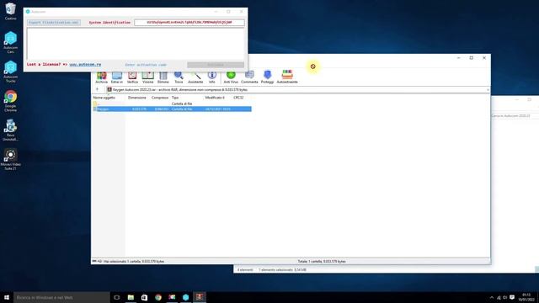The height and width of the screenshot is (303, 539).
Task: Open Task View on the taskbar
Action: 117,297
